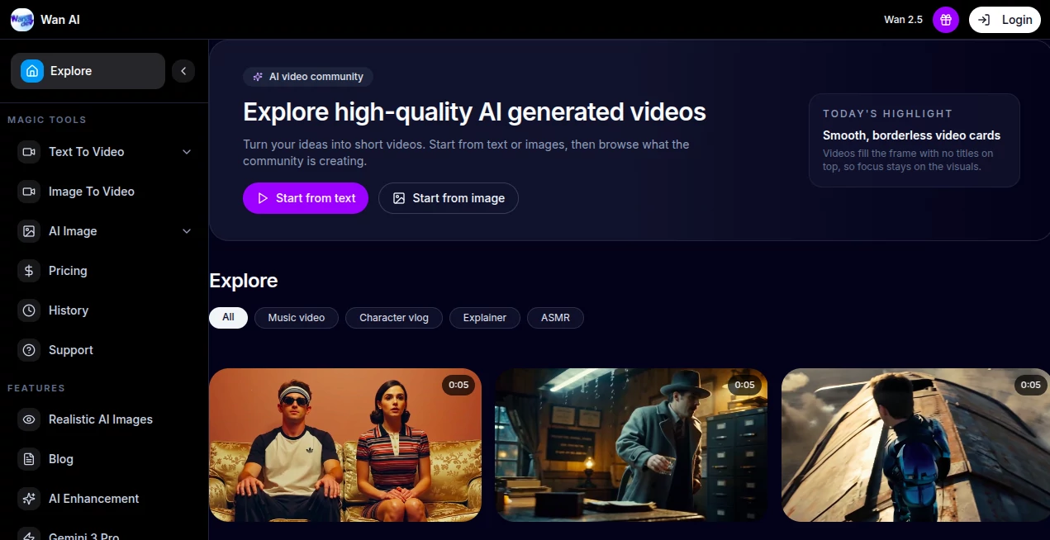This screenshot has height=540, width=1050.
Task: Collapse the sidebar with the arrow button
Action: [183, 71]
